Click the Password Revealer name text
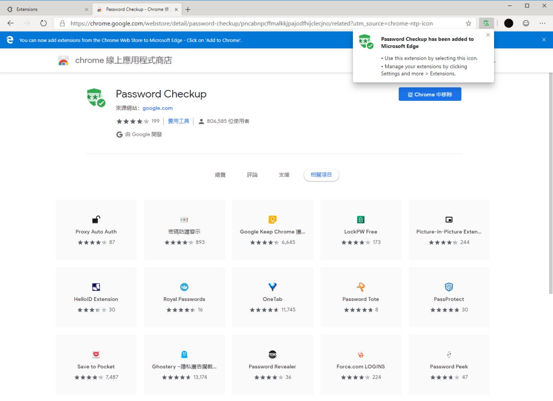The width and height of the screenshot is (553, 401). click(x=272, y=366)
